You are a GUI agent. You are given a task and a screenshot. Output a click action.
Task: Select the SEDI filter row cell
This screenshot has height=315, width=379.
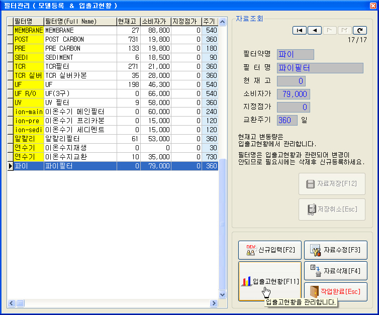(29, 57)
